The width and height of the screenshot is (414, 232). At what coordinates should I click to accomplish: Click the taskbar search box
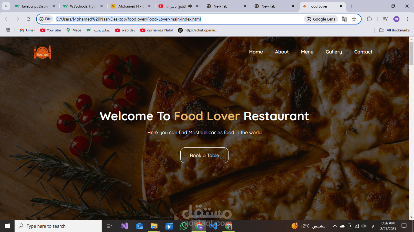[x=58, y=226]
